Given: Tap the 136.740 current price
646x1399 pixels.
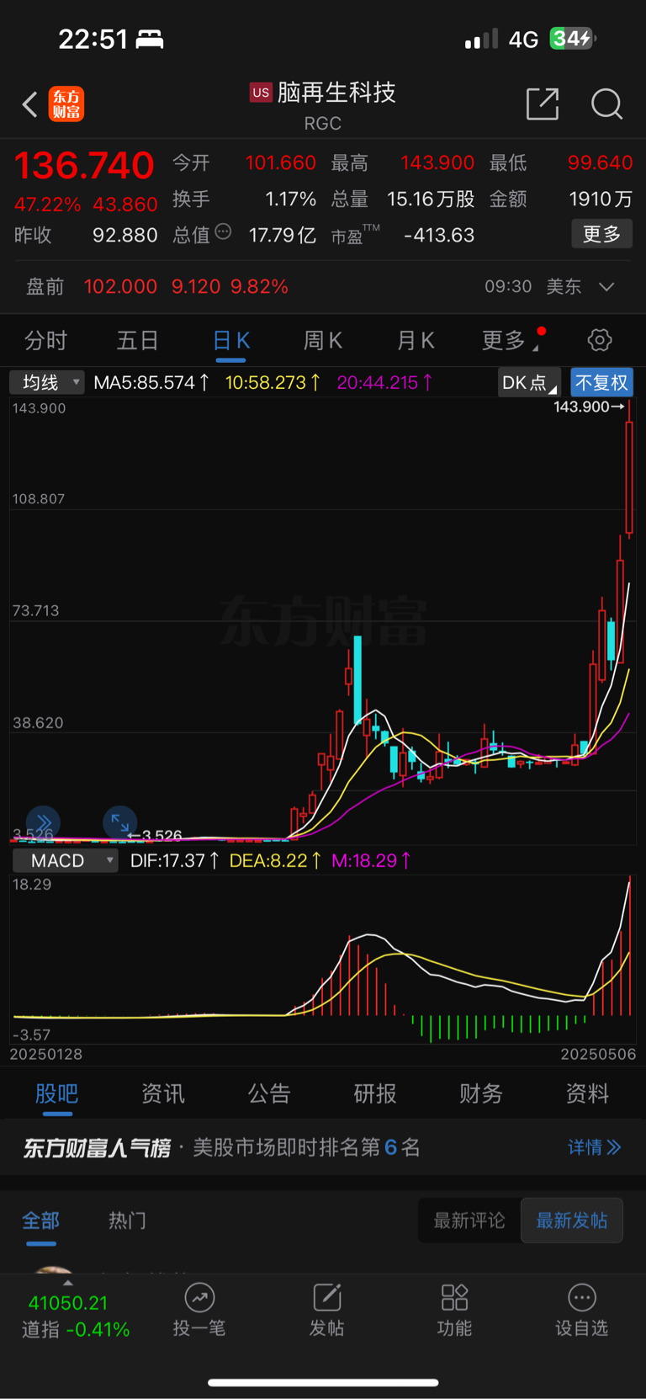Looking at the screenshot, I should click(x=84, y=165).
